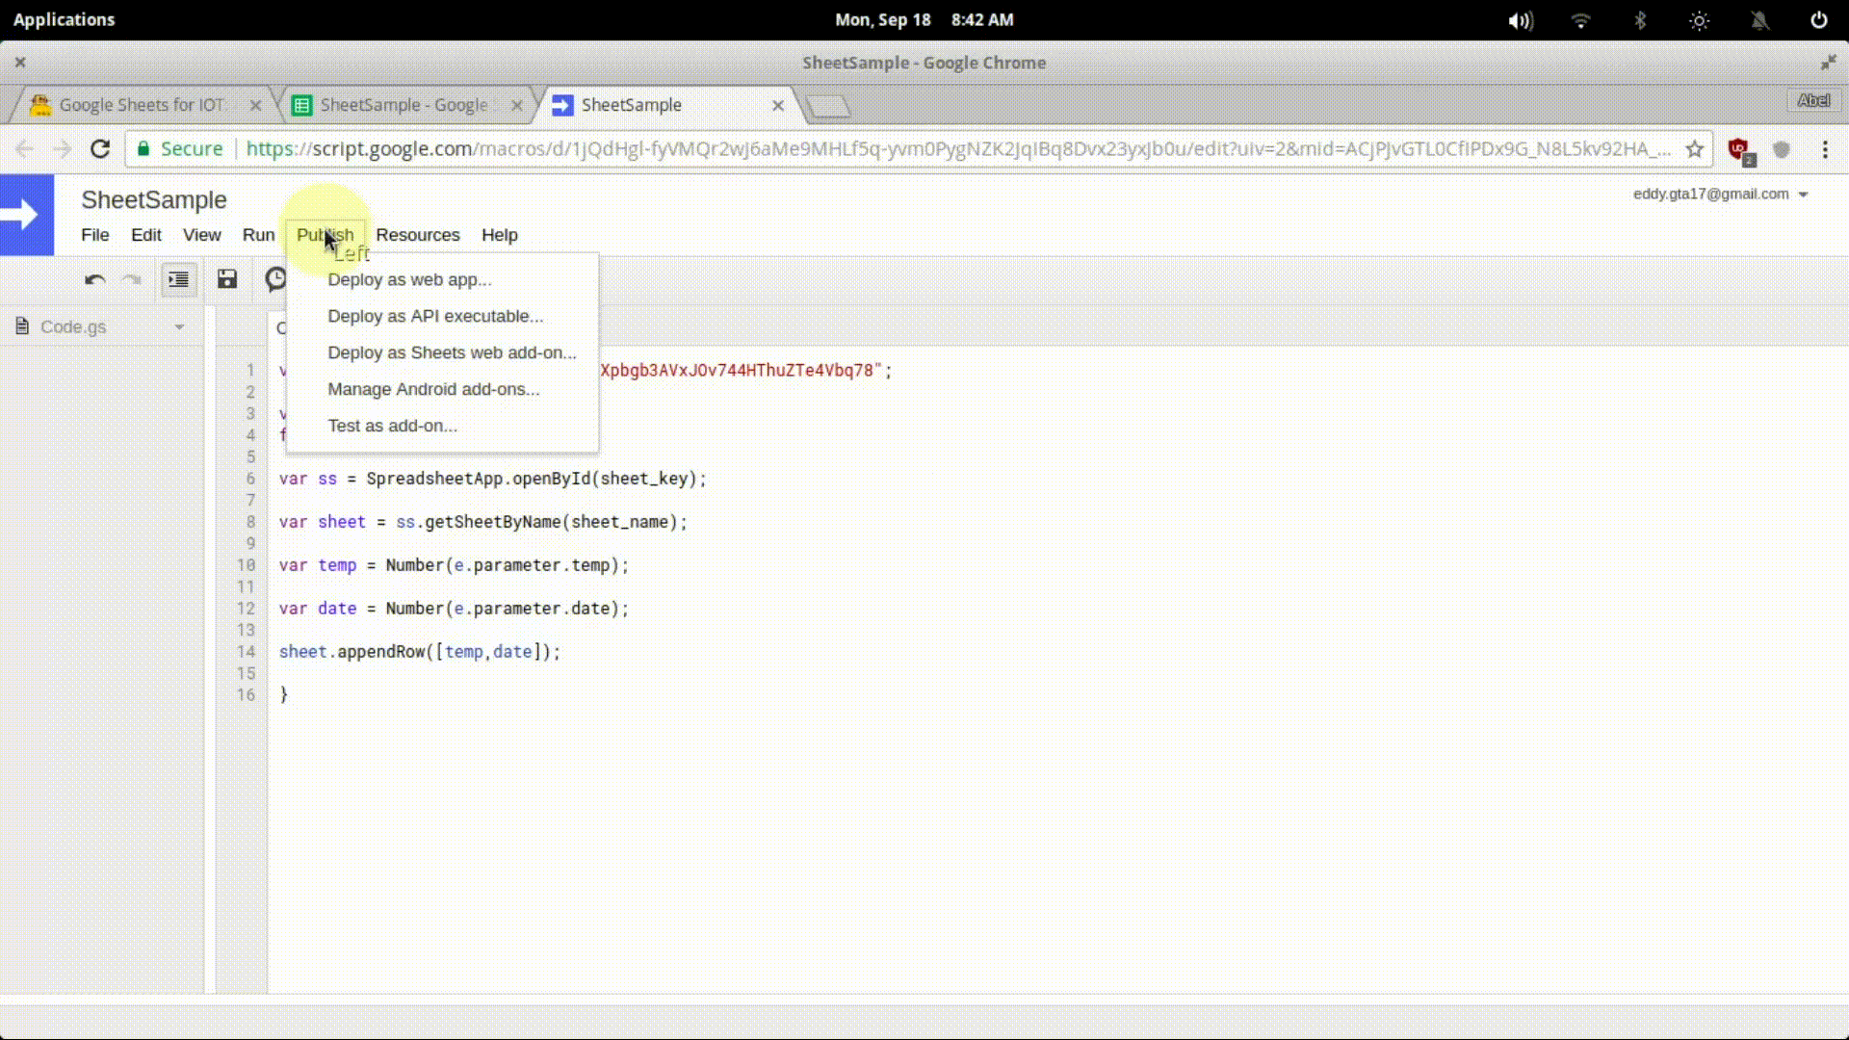Open the uBlock shield extension icon

coord(1740,150)
